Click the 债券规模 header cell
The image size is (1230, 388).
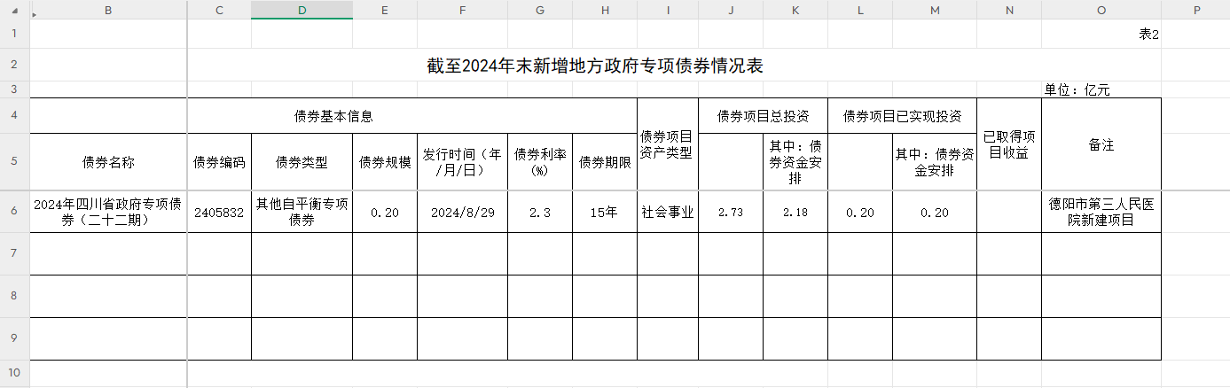pyautogui.click(x=385, y=161)
